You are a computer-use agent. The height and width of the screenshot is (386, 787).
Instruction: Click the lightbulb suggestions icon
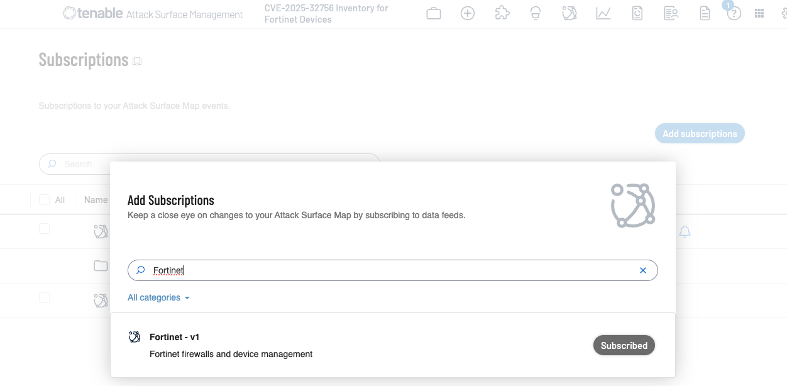tap(536, 13)
